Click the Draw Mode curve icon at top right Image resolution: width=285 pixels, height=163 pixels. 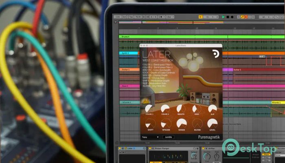click(277, 17)
